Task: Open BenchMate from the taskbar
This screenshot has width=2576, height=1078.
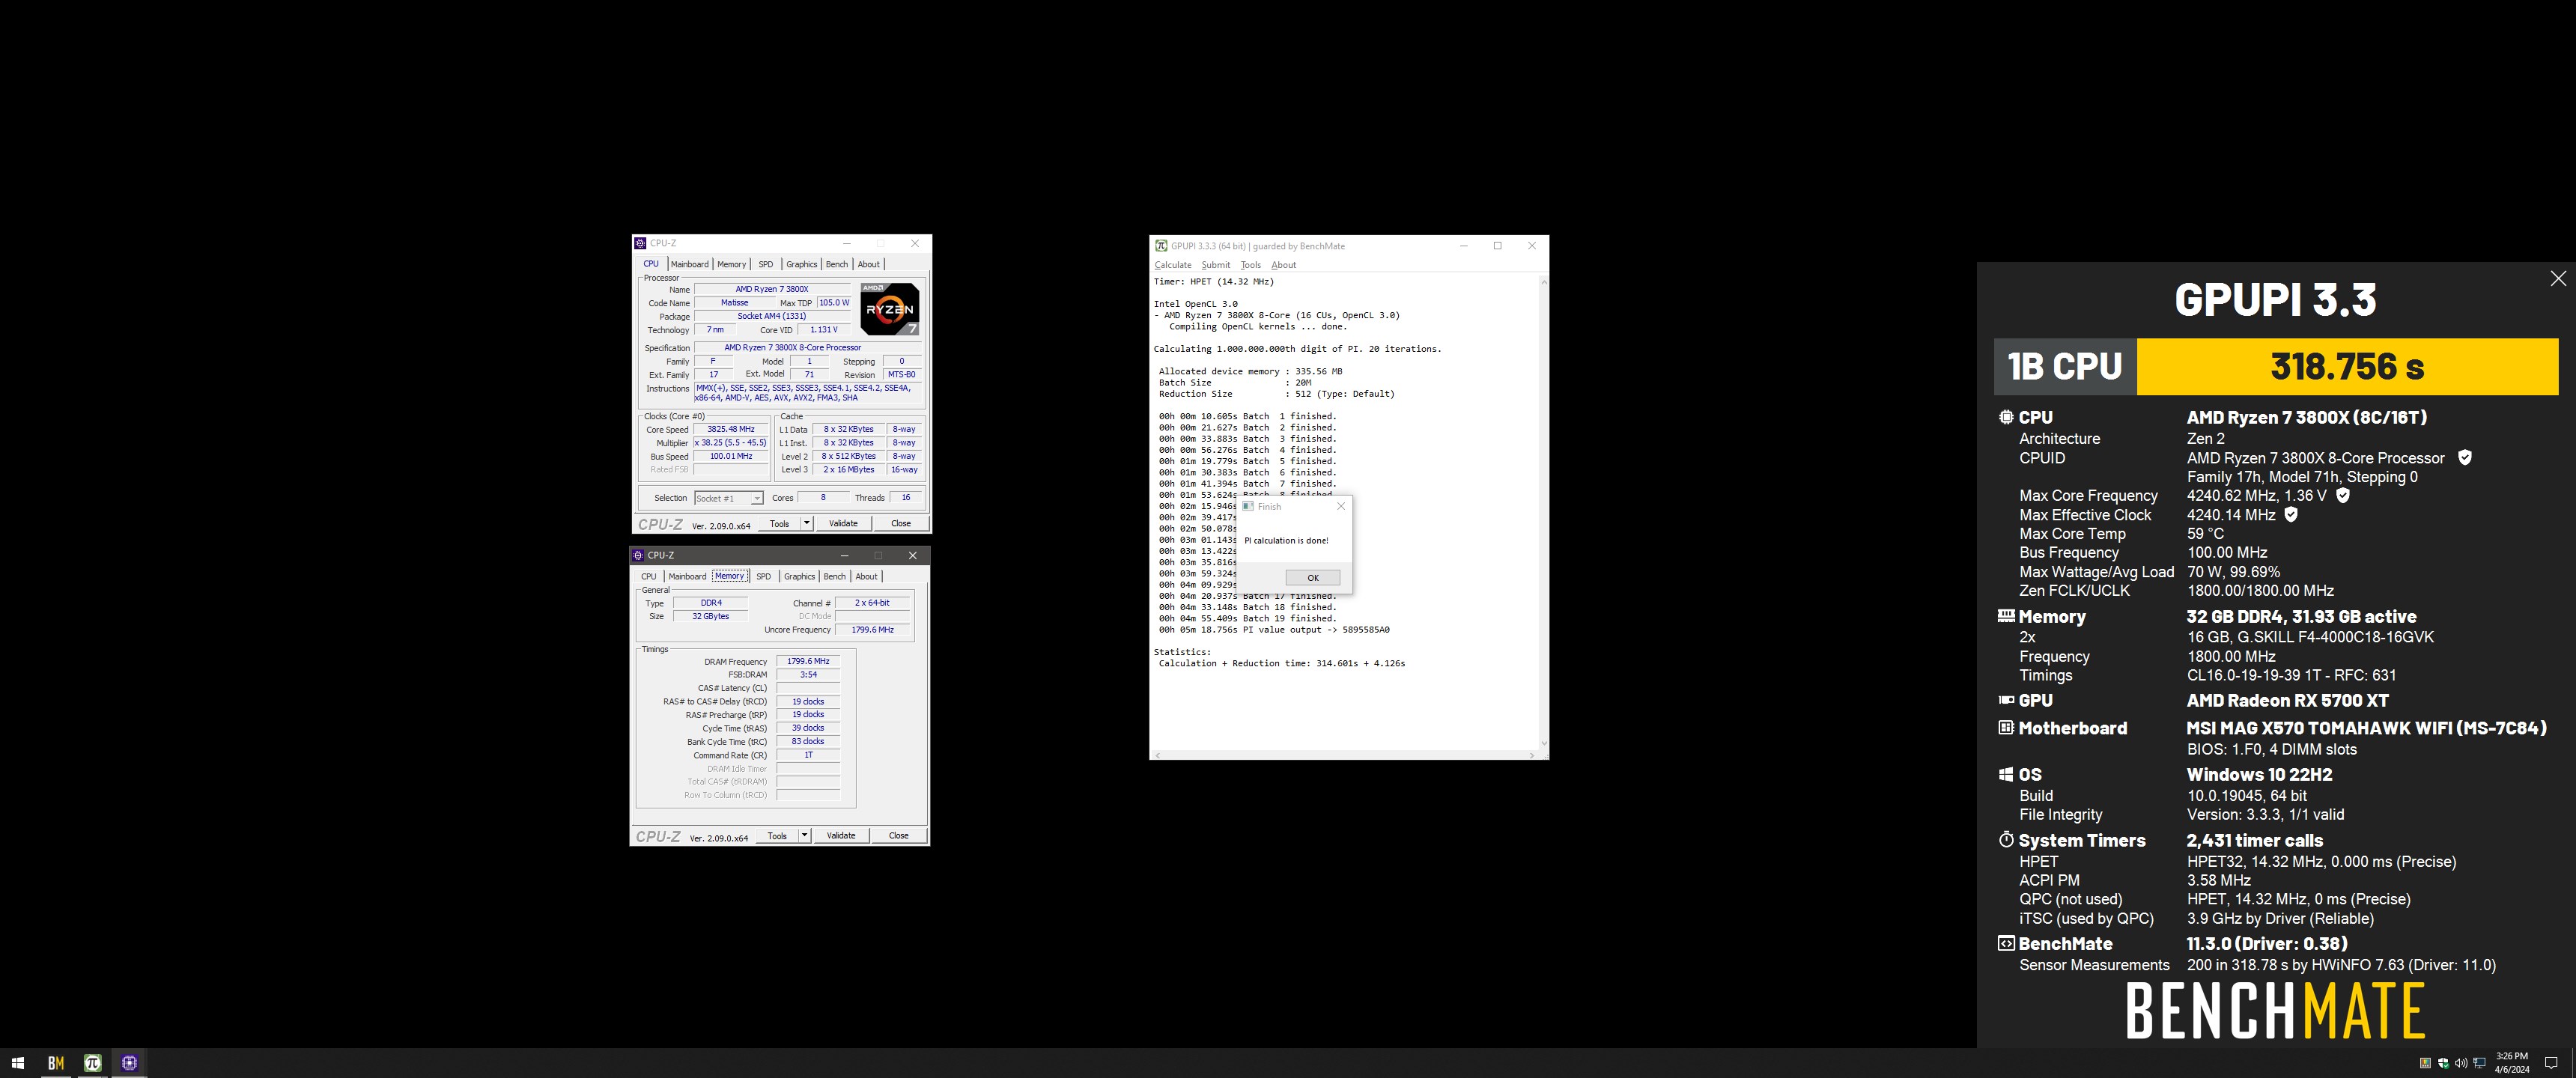Action: tap(56, 1063)
